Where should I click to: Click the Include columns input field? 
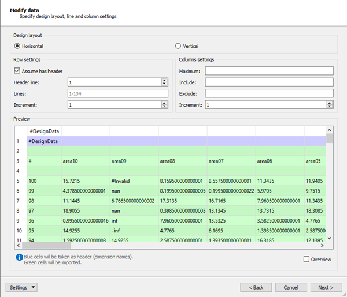[x=269, y=82]
